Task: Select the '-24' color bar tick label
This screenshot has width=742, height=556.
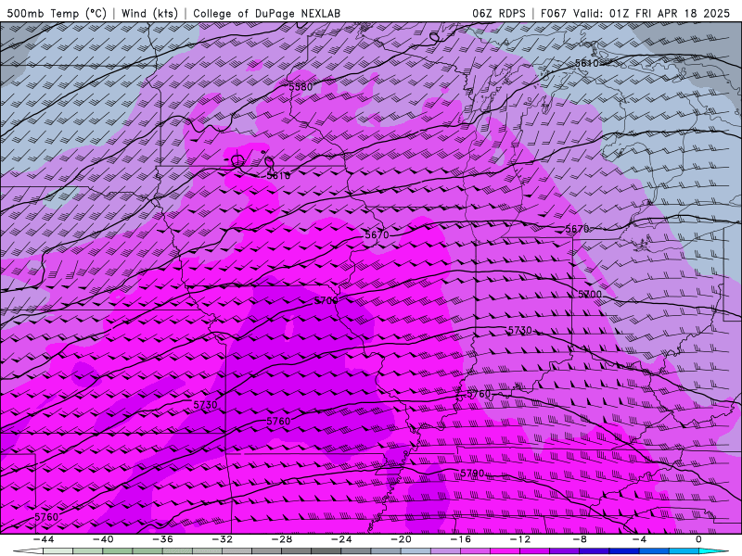Action: [x=341, y=539]
